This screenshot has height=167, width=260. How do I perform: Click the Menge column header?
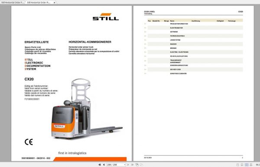tap(166, 21)
